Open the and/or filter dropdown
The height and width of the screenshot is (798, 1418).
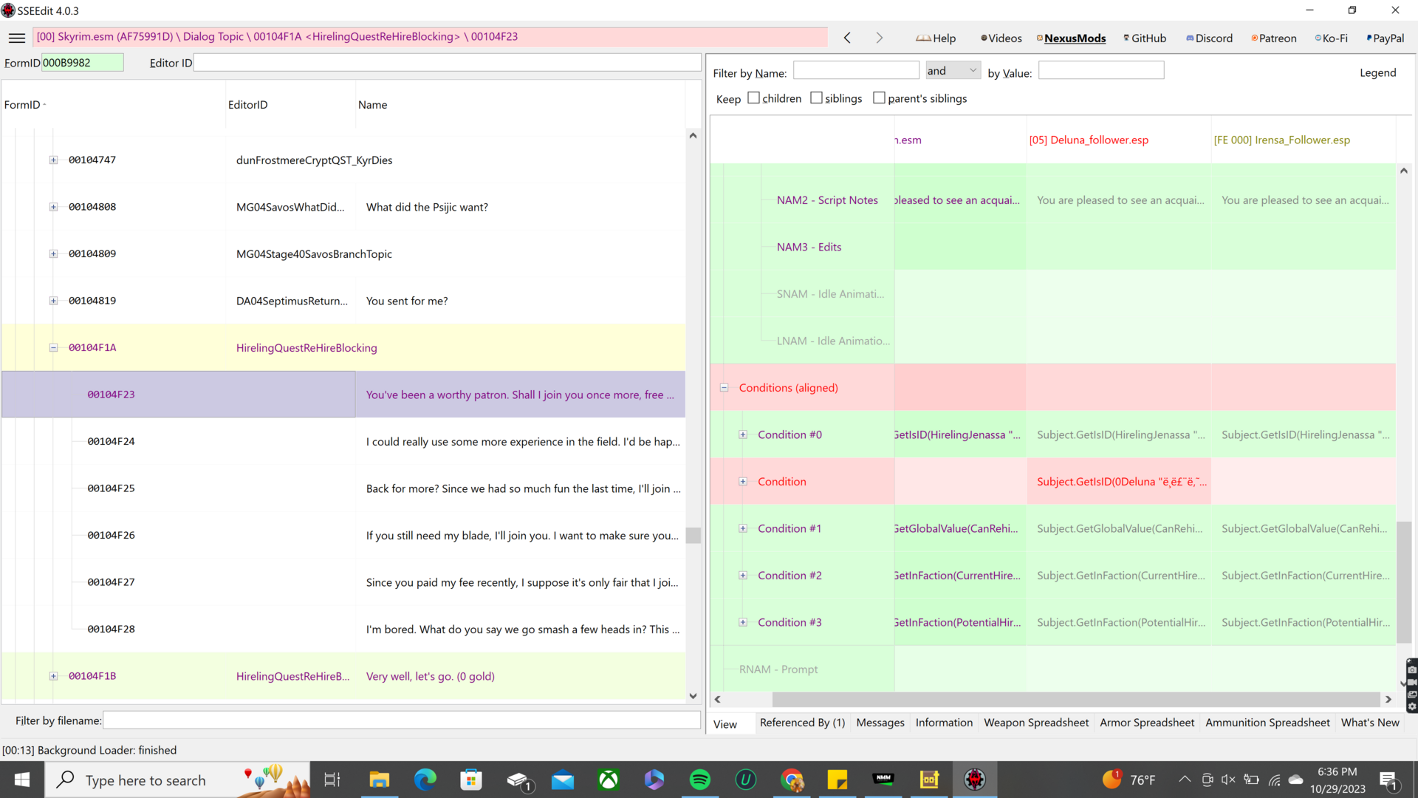953,71
